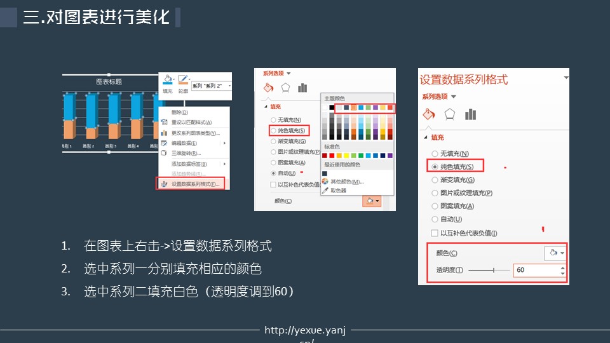
Task: Select the pentagon Effects icon under 设置数据系列格式 title
Action: click(450, 114)
